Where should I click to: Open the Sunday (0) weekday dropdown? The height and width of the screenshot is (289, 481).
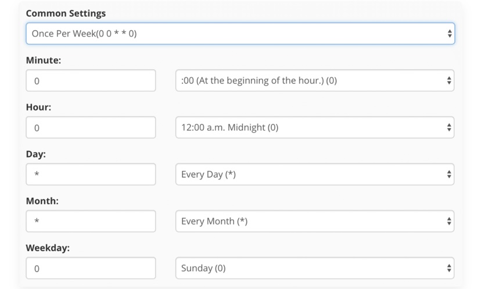[x=315, y=268]
